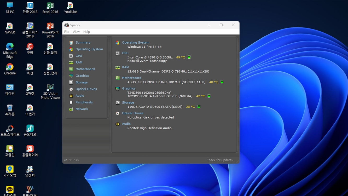
Task: Open the Peripherals sidebar icon
Action: 71,102
